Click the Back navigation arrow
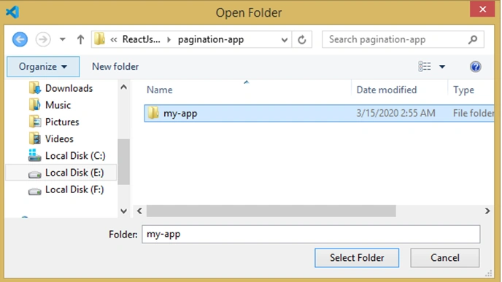 20,39
